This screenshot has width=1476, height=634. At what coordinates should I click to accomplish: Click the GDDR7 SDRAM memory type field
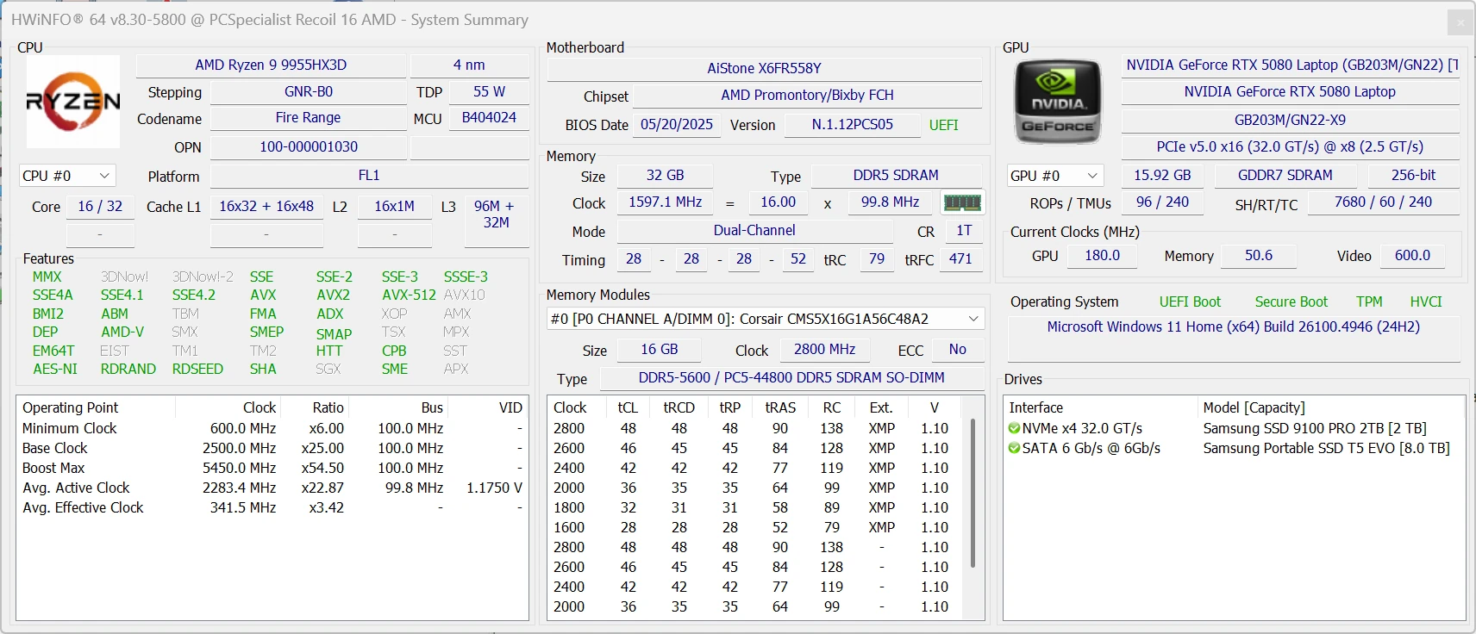(1285, 176)
